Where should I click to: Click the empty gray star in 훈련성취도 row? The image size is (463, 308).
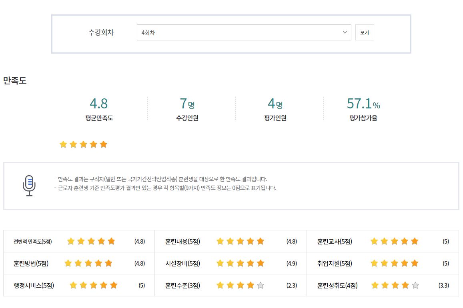(x=415, y=285)
